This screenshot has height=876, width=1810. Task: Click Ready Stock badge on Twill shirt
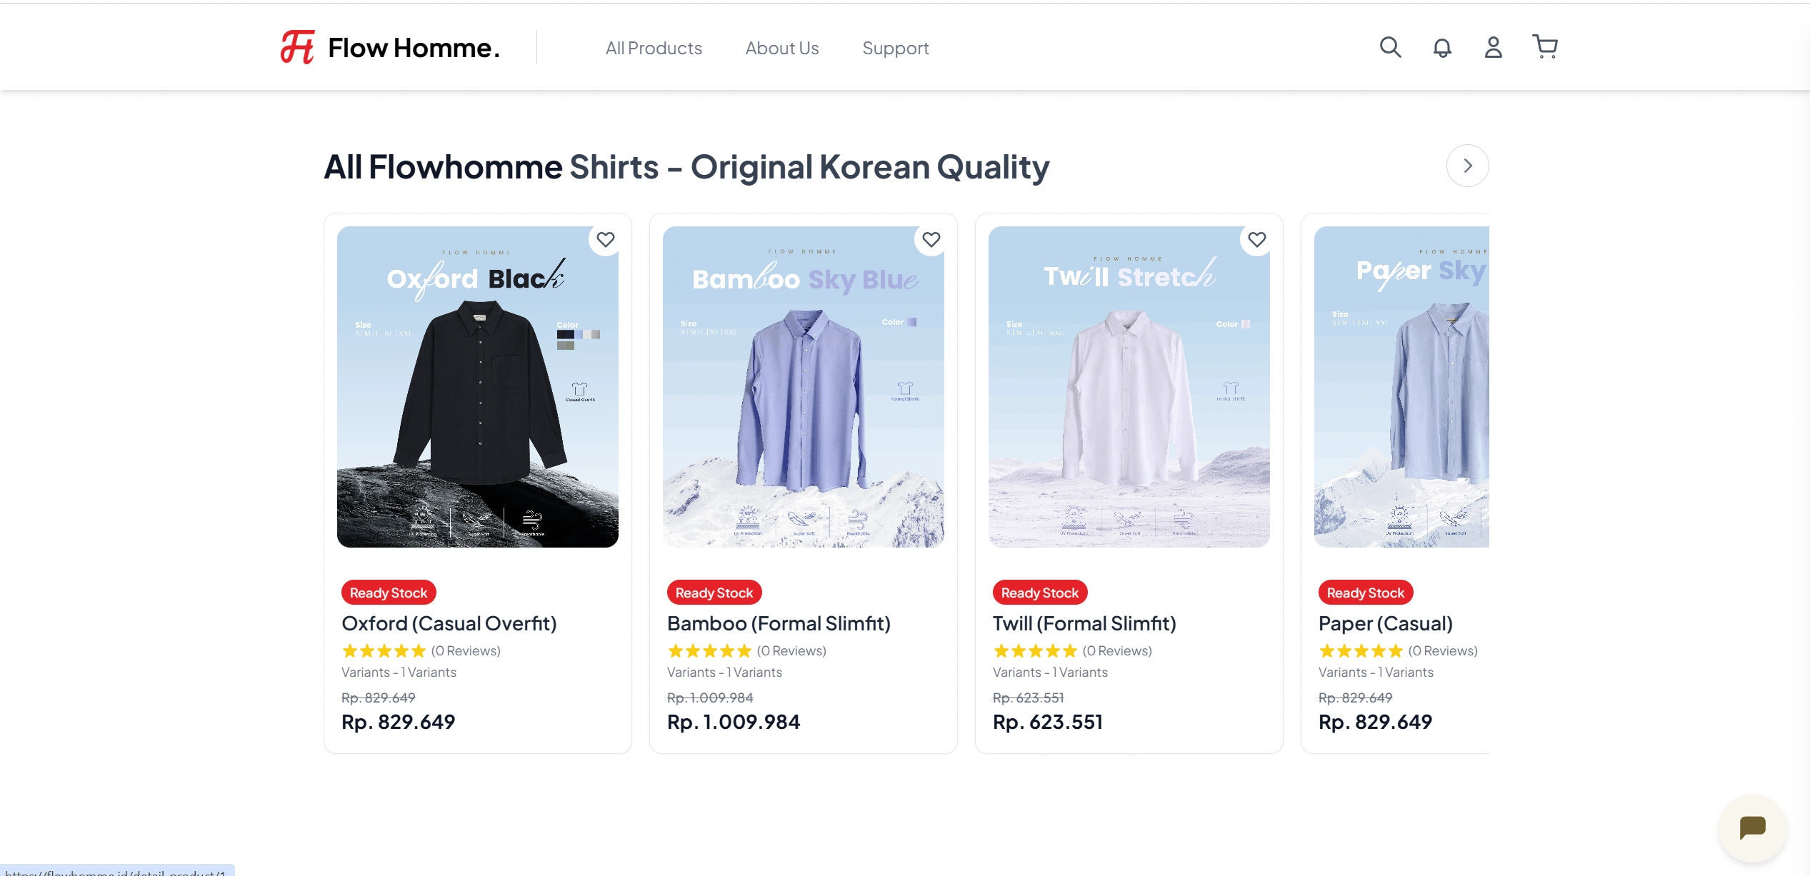click(x=1039, y=593)
